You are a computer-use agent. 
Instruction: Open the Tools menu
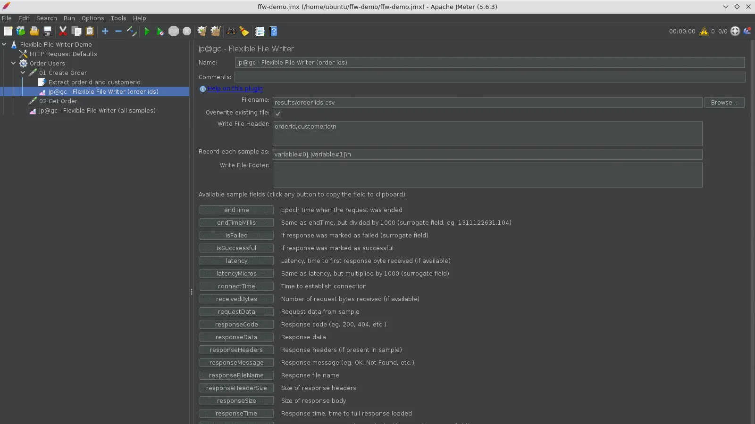[x=118, y=18]
